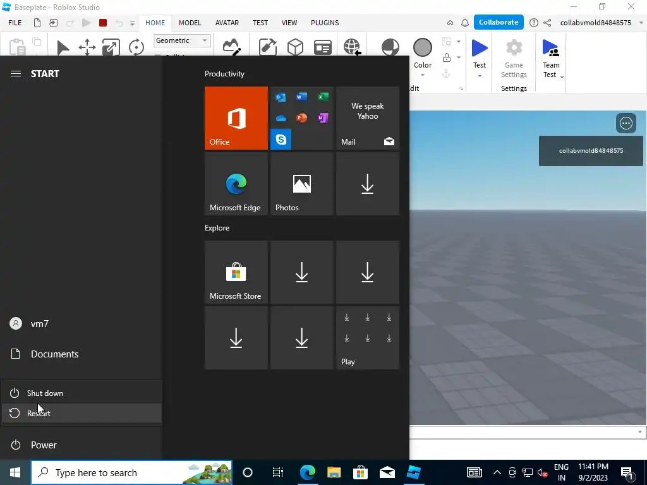The image size is (647, 485).
Task: Switch to the PLUGINS ribbon tab
Action: click(x=325, y=23)
